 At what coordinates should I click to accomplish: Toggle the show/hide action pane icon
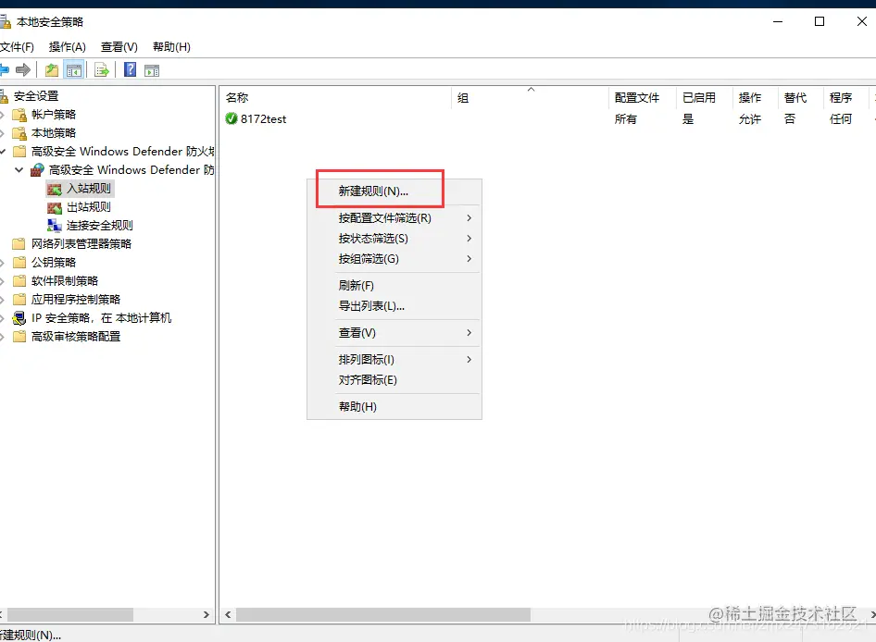pos(152,70)
